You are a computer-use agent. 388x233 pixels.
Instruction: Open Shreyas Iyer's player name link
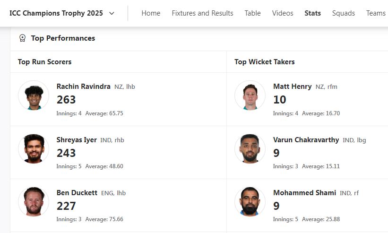click(77, 140)
